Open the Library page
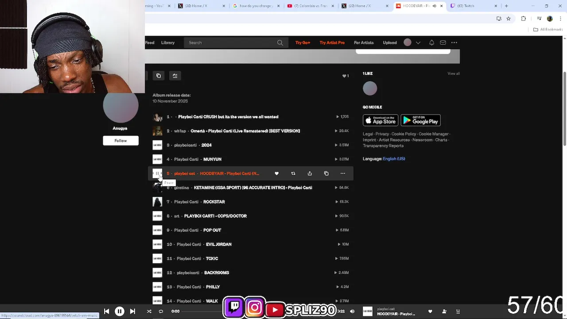 tap(168, 43)
